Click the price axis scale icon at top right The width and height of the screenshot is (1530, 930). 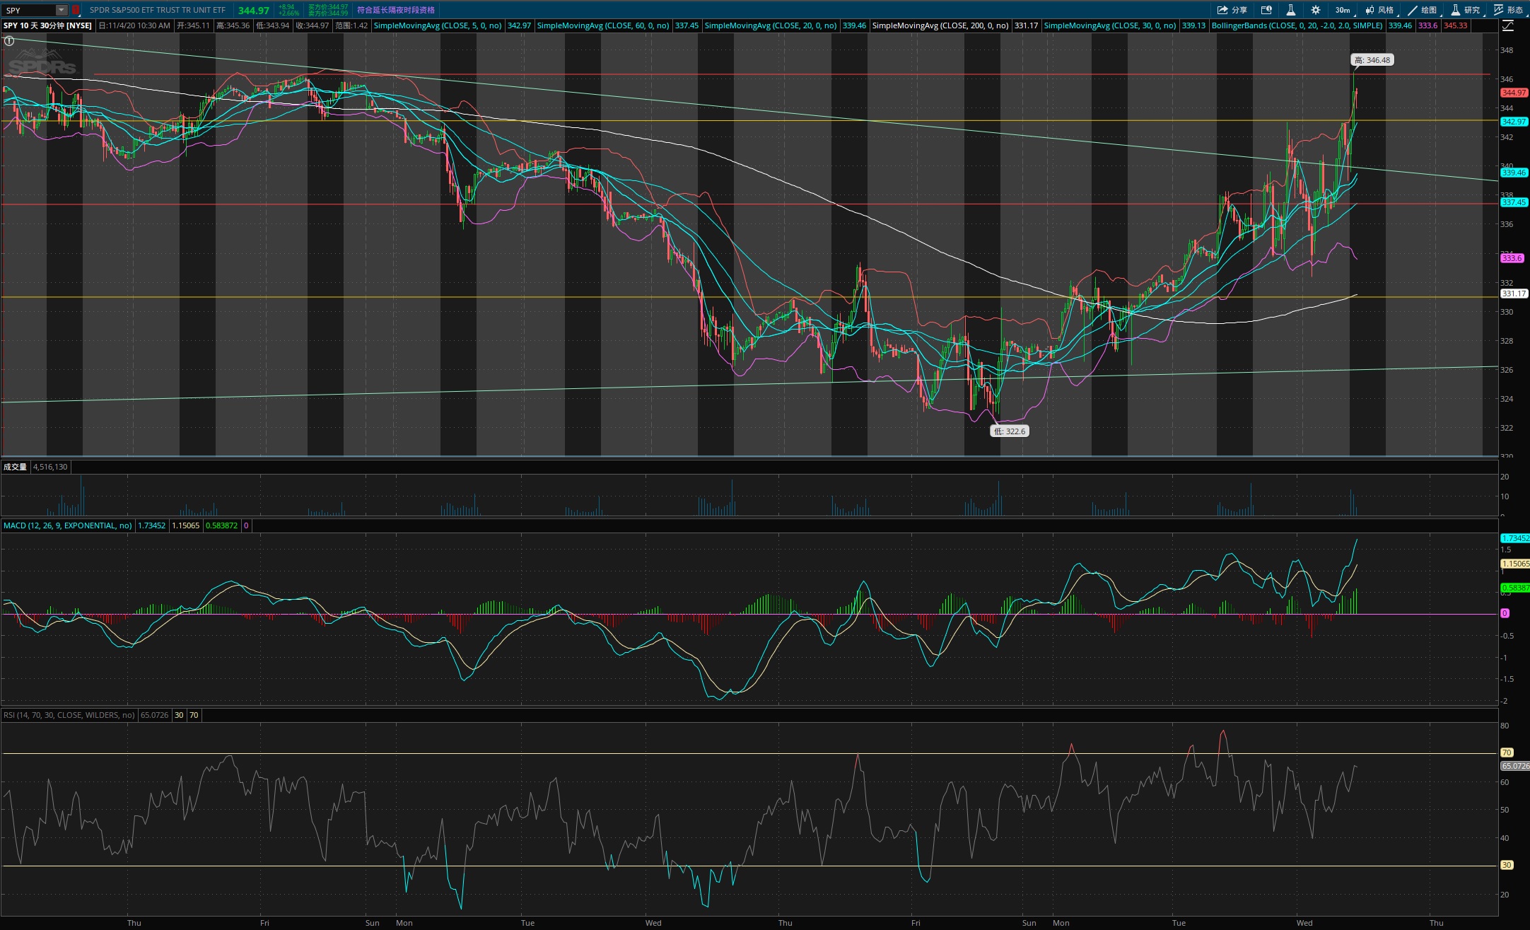[1508, 25]
